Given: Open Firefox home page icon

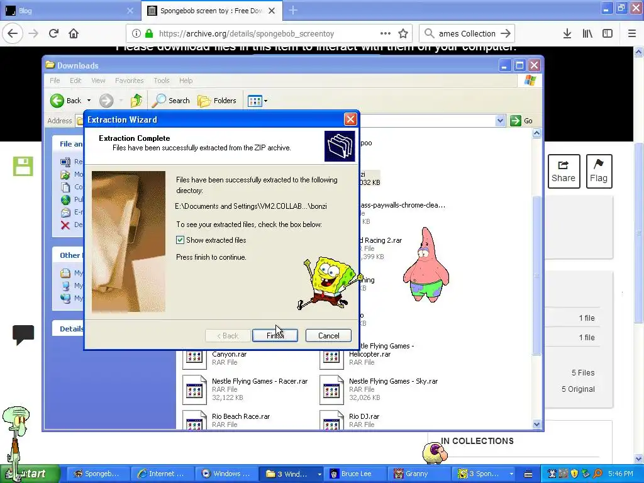Looking at the screenshot, I should (x=74, y=34).
